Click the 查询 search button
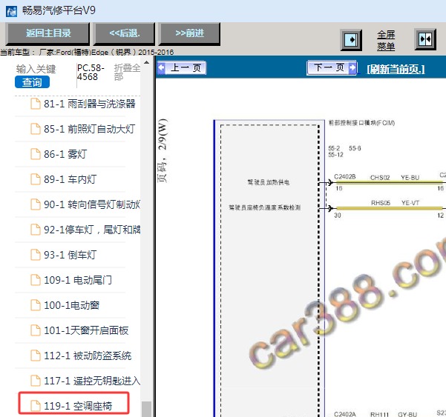This screenshot has width=446, height=417. (x=32, y=82)
